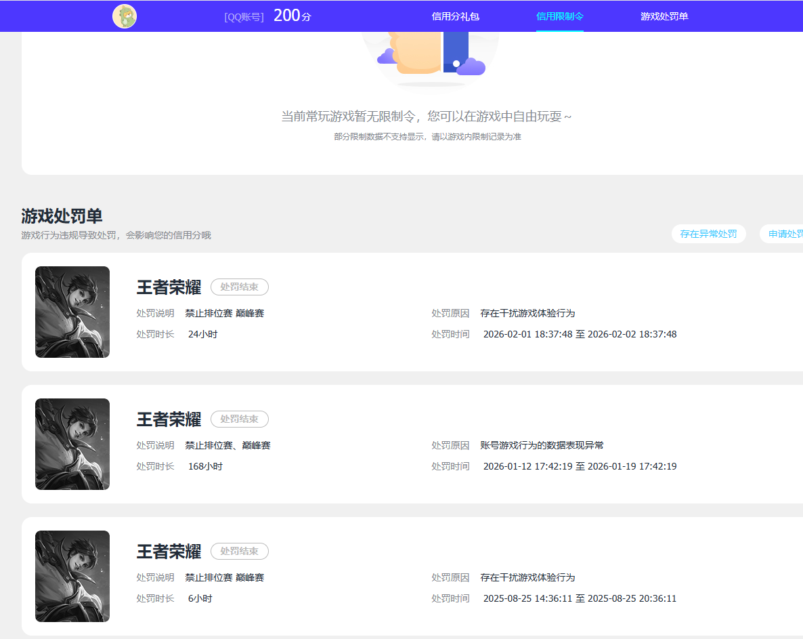Click the time range starting 2025-08-25 14:36:11

[580, 598]
